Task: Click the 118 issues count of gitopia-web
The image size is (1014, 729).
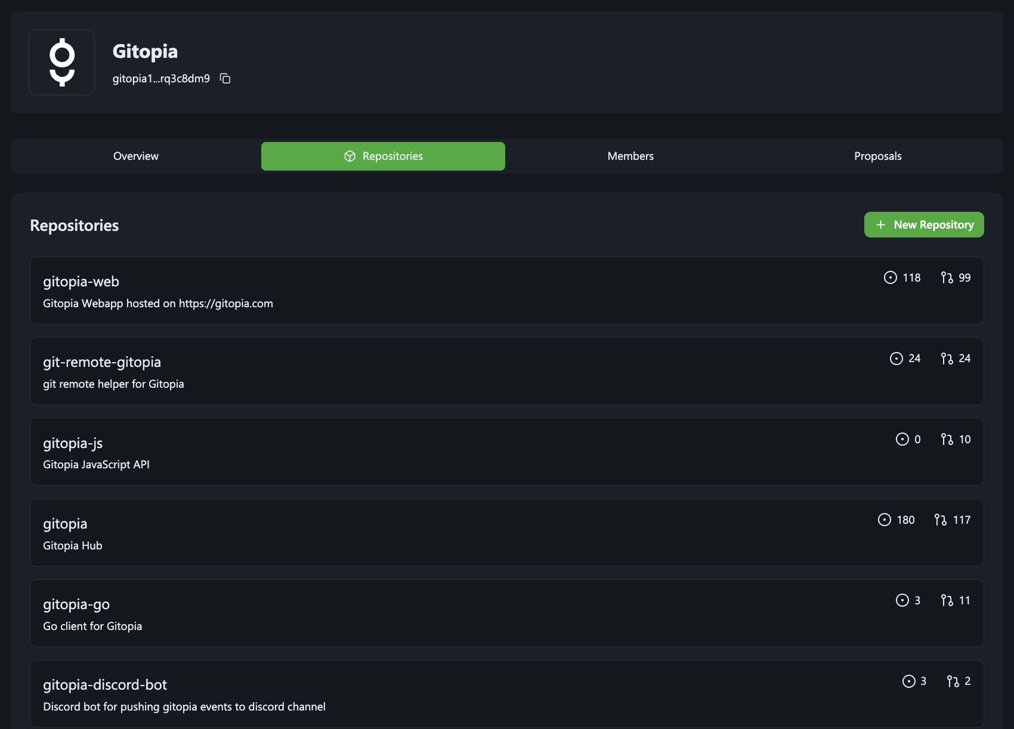Action: (911, 278)
